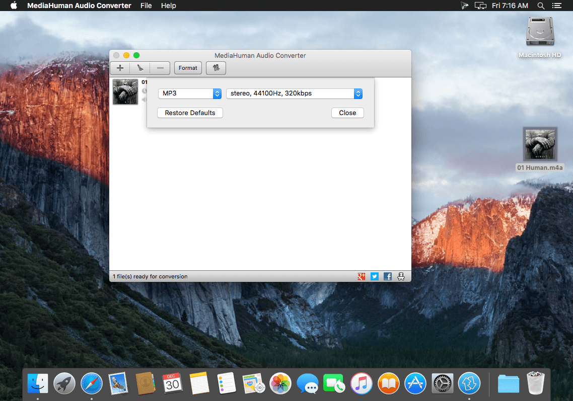
Task: Click '1 file(s) ready for conversion' status text
Action: click(150, 276)
